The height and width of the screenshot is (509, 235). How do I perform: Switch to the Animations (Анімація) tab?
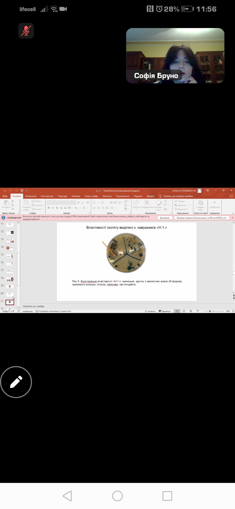point(76,196)
